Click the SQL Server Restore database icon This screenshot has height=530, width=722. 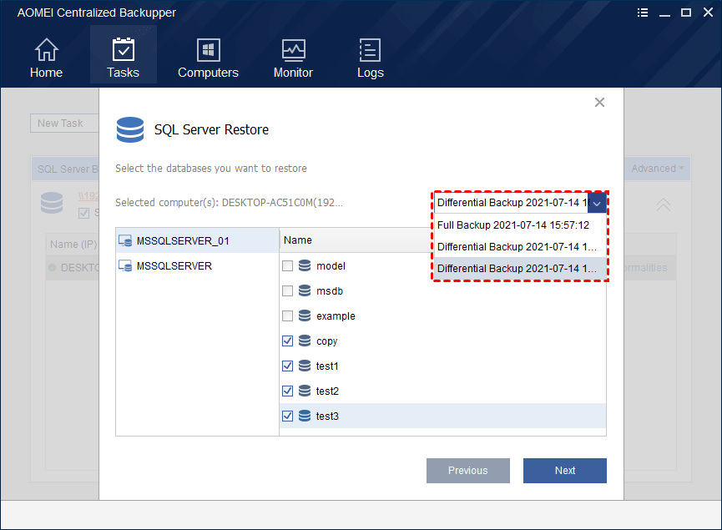coord(130,129)
